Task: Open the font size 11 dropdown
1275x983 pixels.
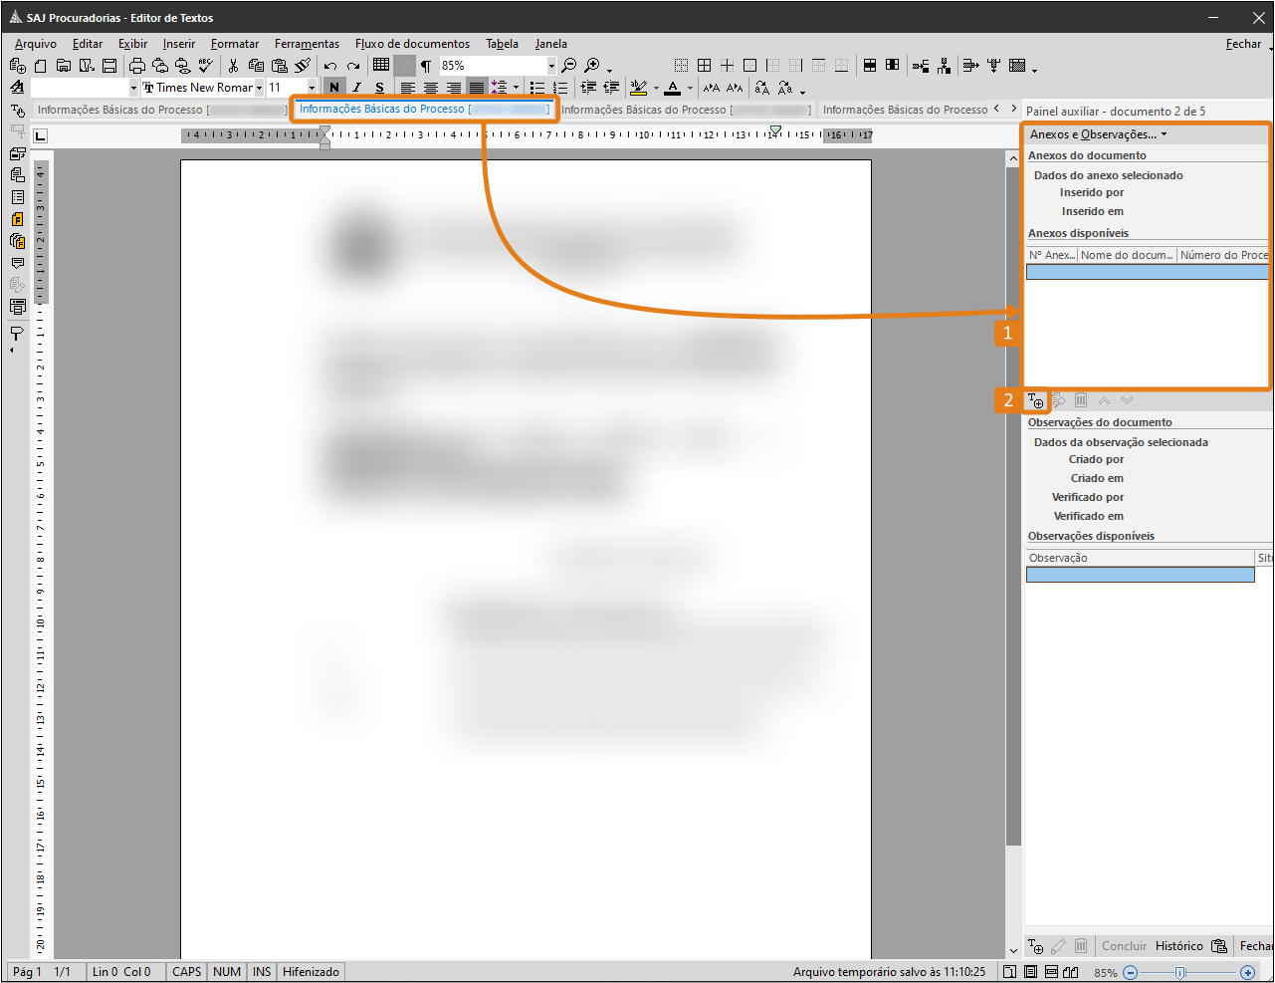Action: [x=312, y=88]
